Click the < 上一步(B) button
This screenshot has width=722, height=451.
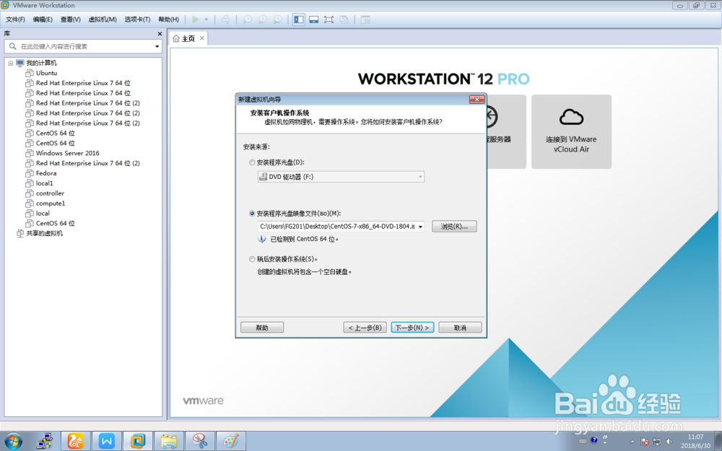tap(365, 328)
